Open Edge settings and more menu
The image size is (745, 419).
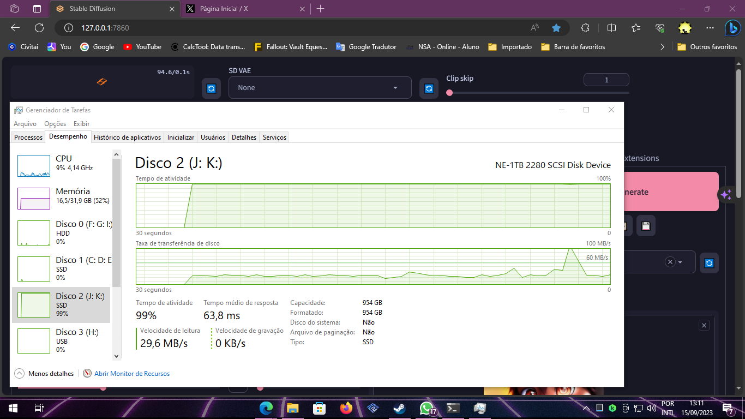pyautogui.click(x=710, y=28)
